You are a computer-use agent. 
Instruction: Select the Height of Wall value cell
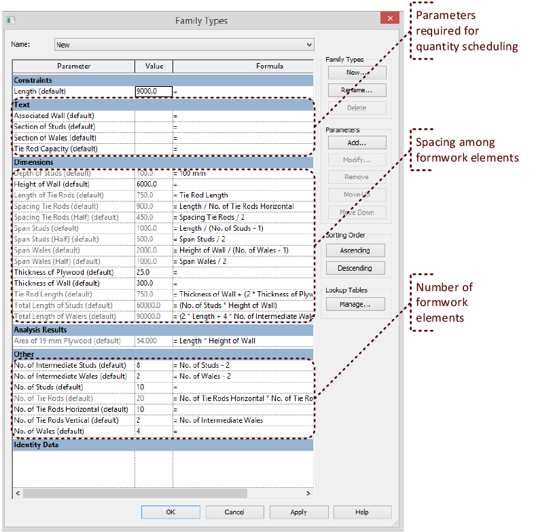coord(153,185)
